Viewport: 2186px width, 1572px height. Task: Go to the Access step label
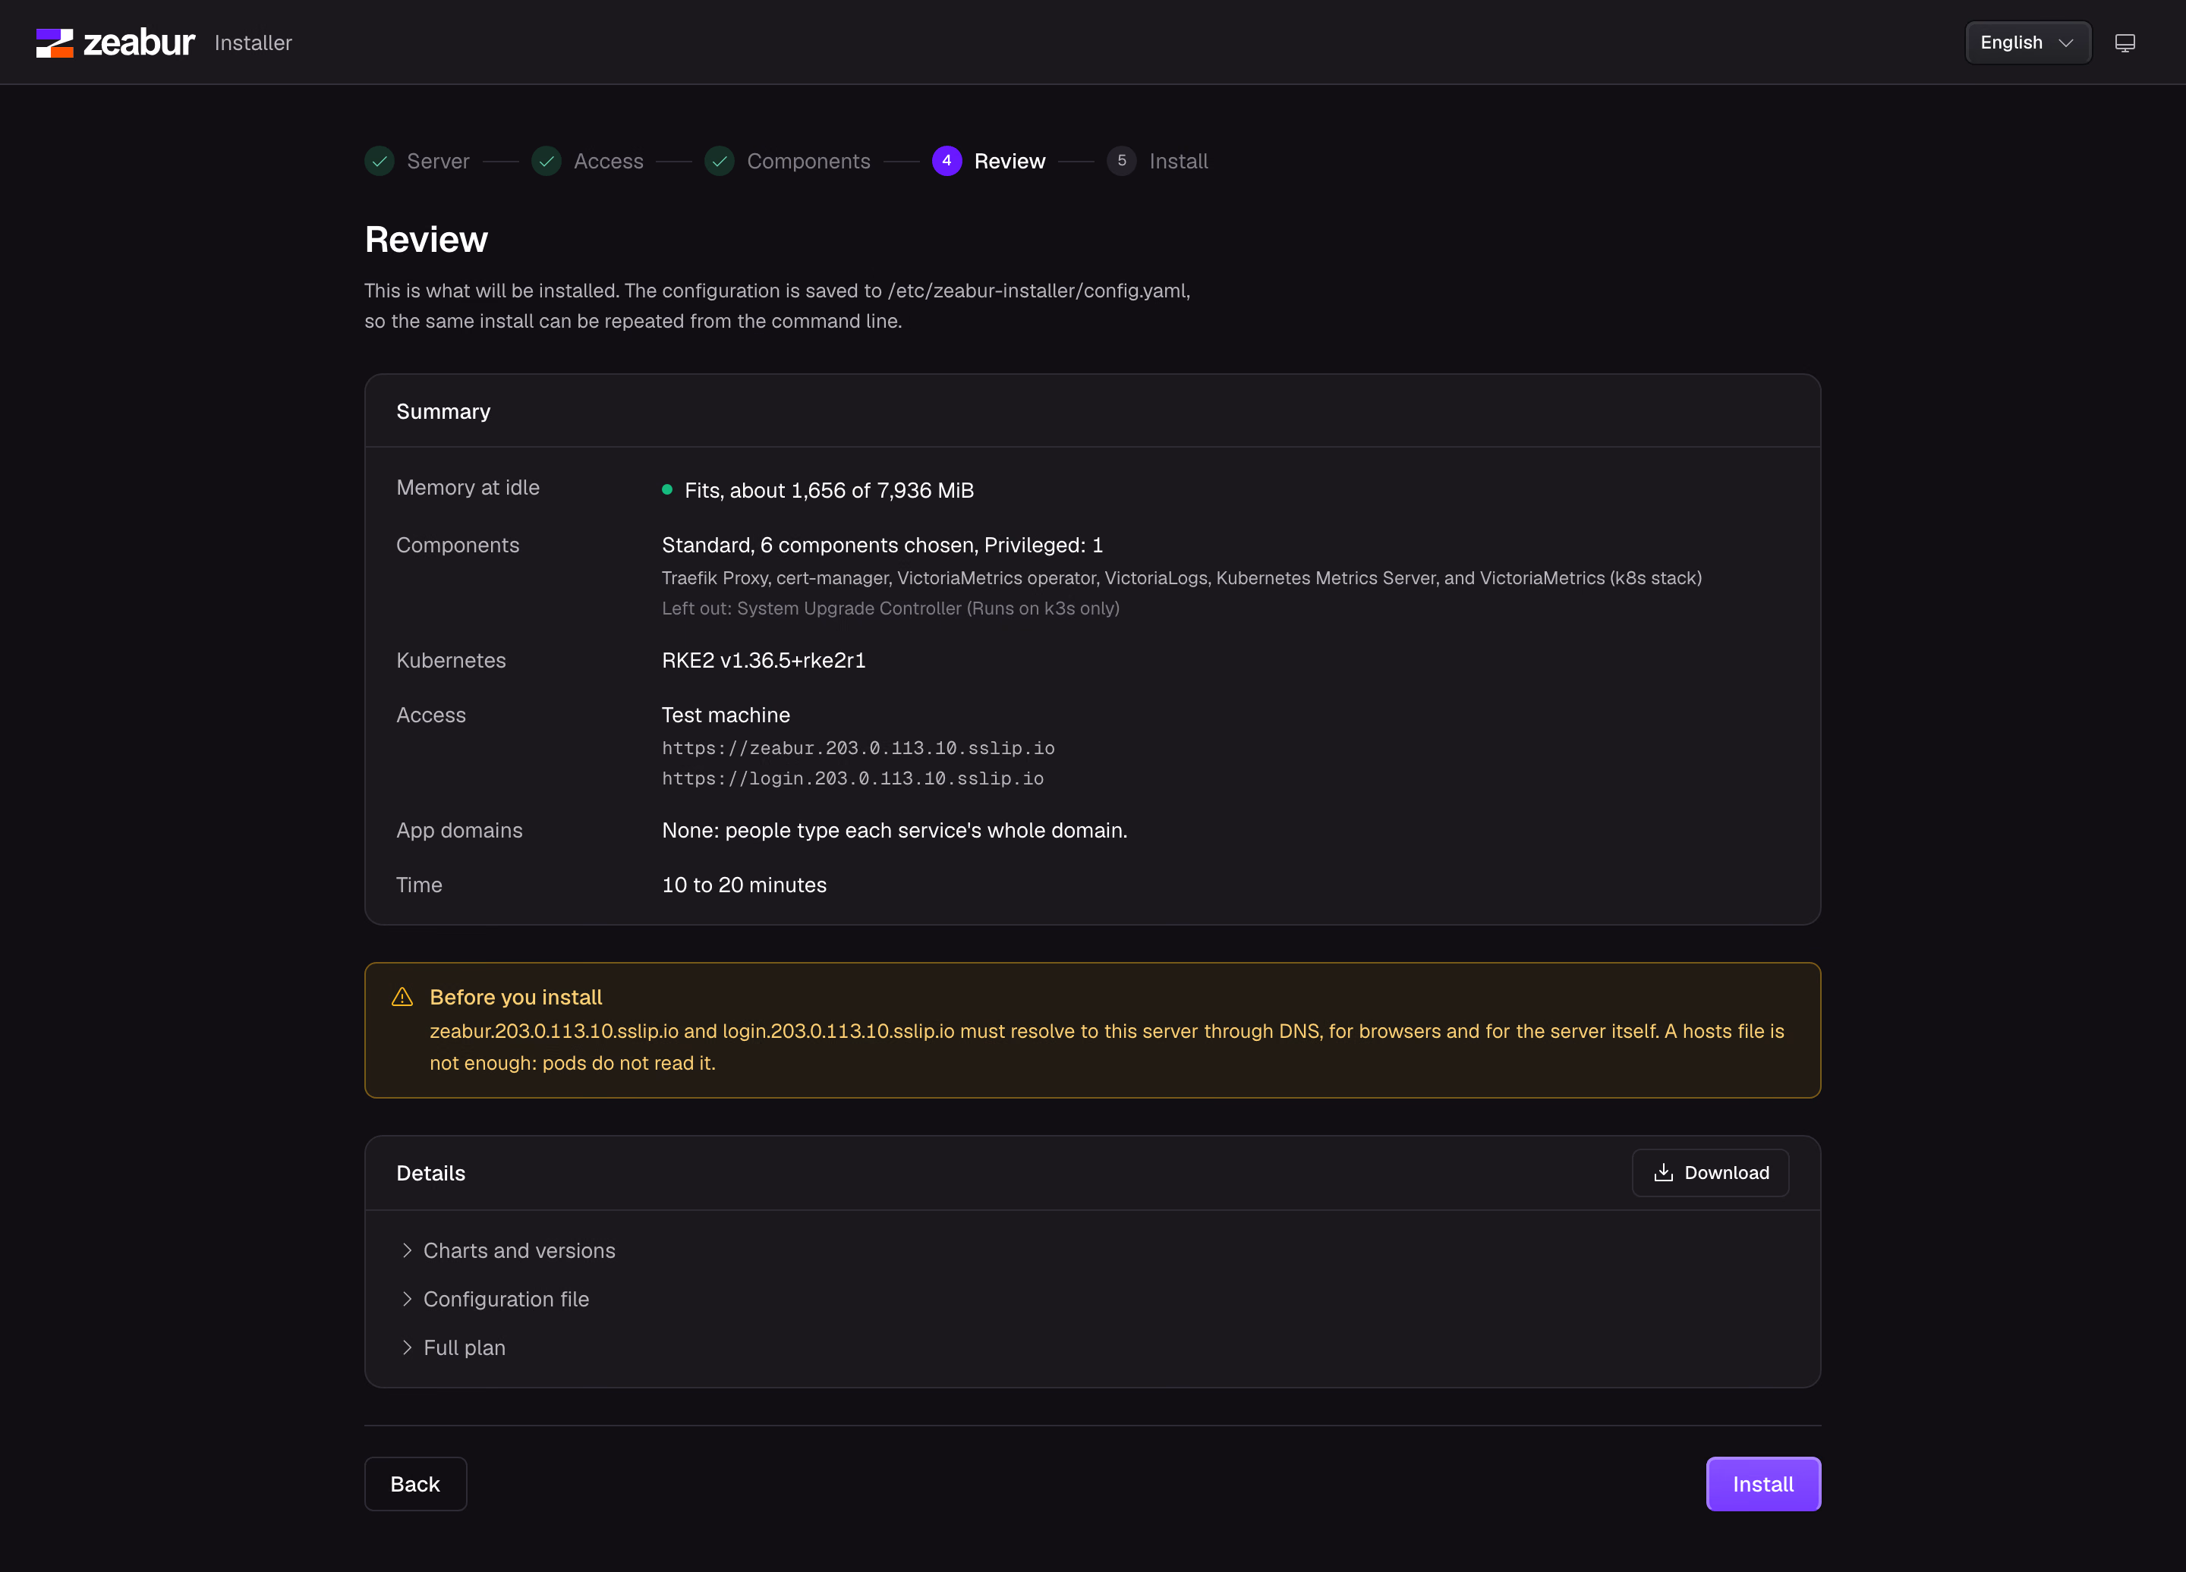coord(608,161)
